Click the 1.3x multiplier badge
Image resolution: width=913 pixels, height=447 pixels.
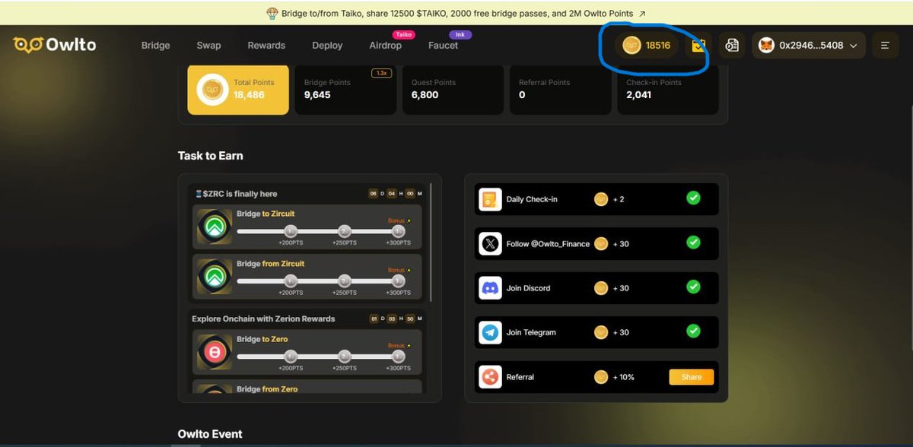pyautogui.click(x=381, y=73)
